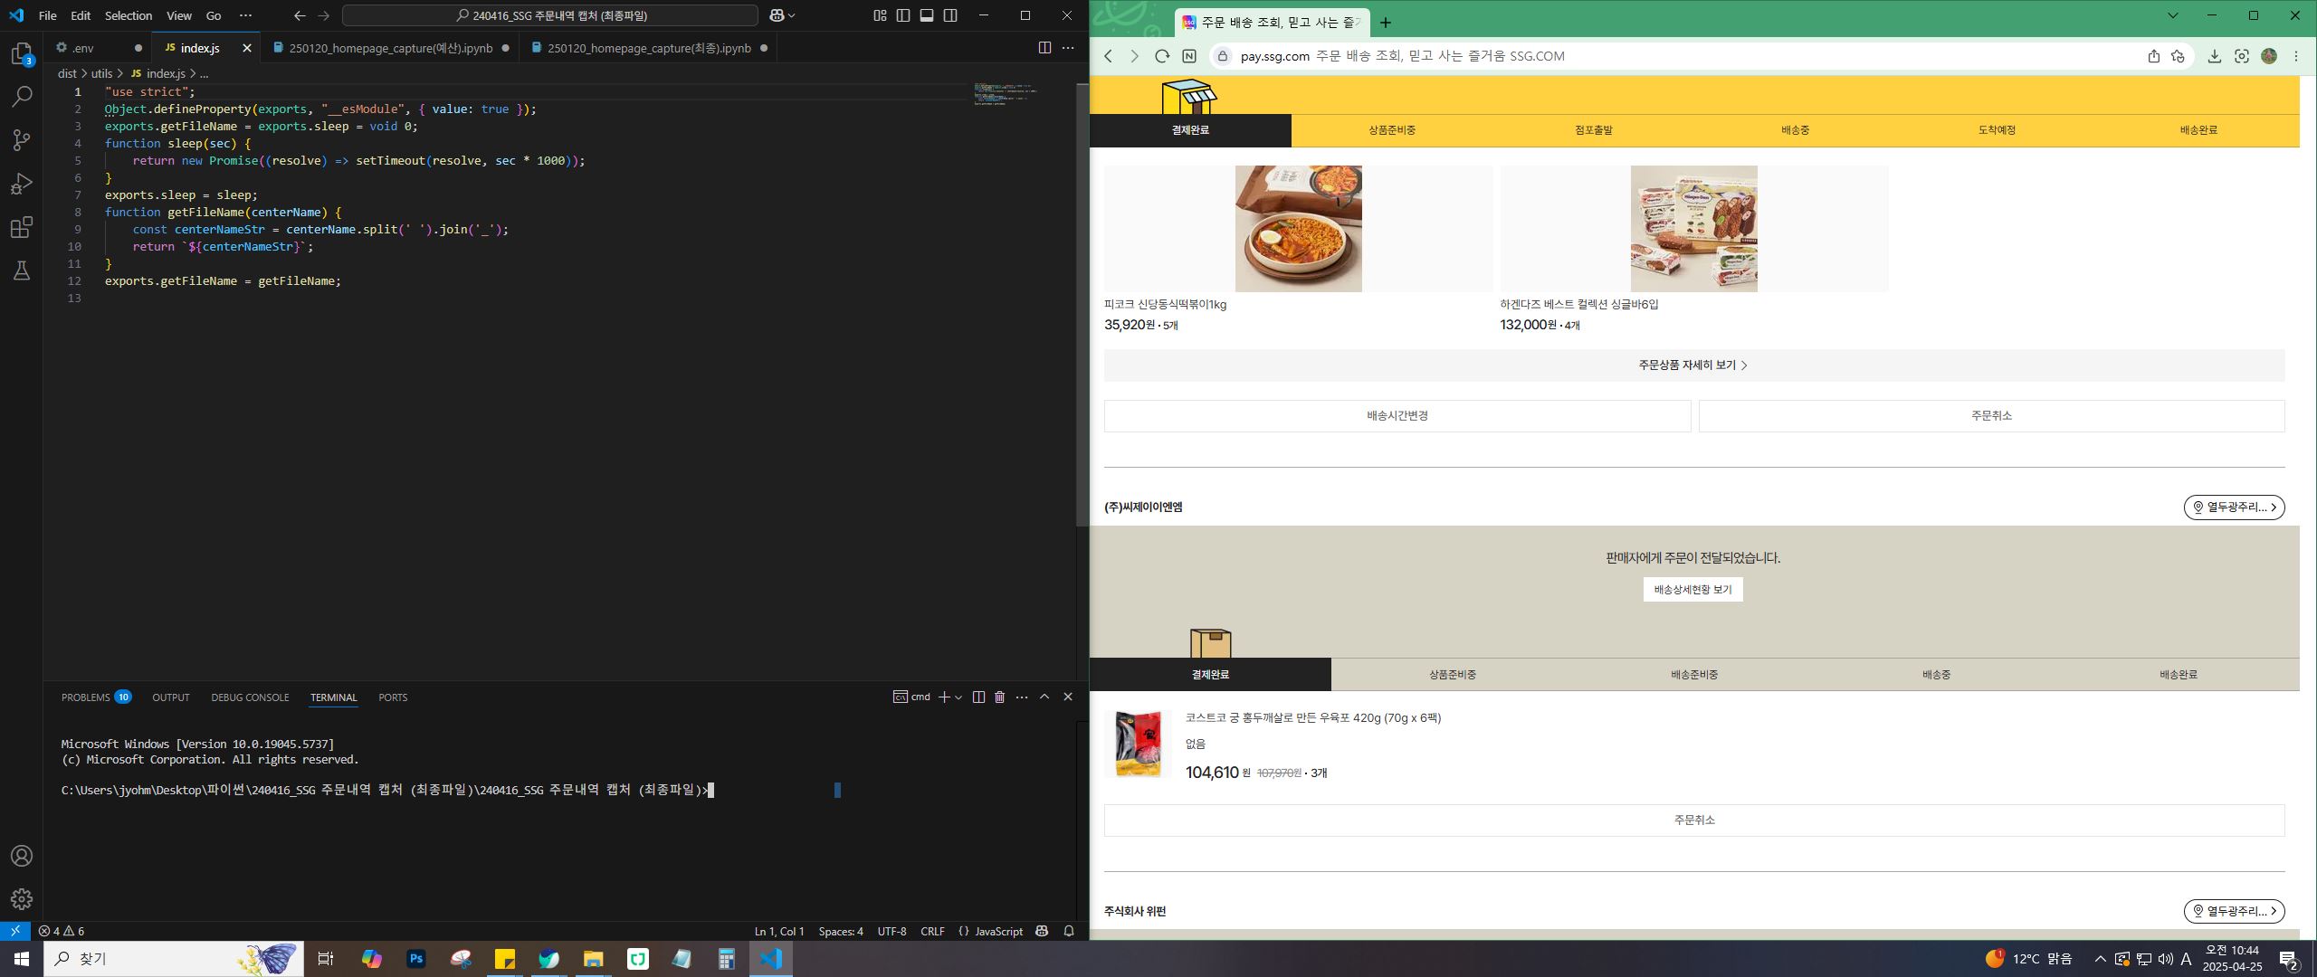Open the new terminal launch profile dropdown
The image size is (2317, 977).
click(x=958, y=697)
